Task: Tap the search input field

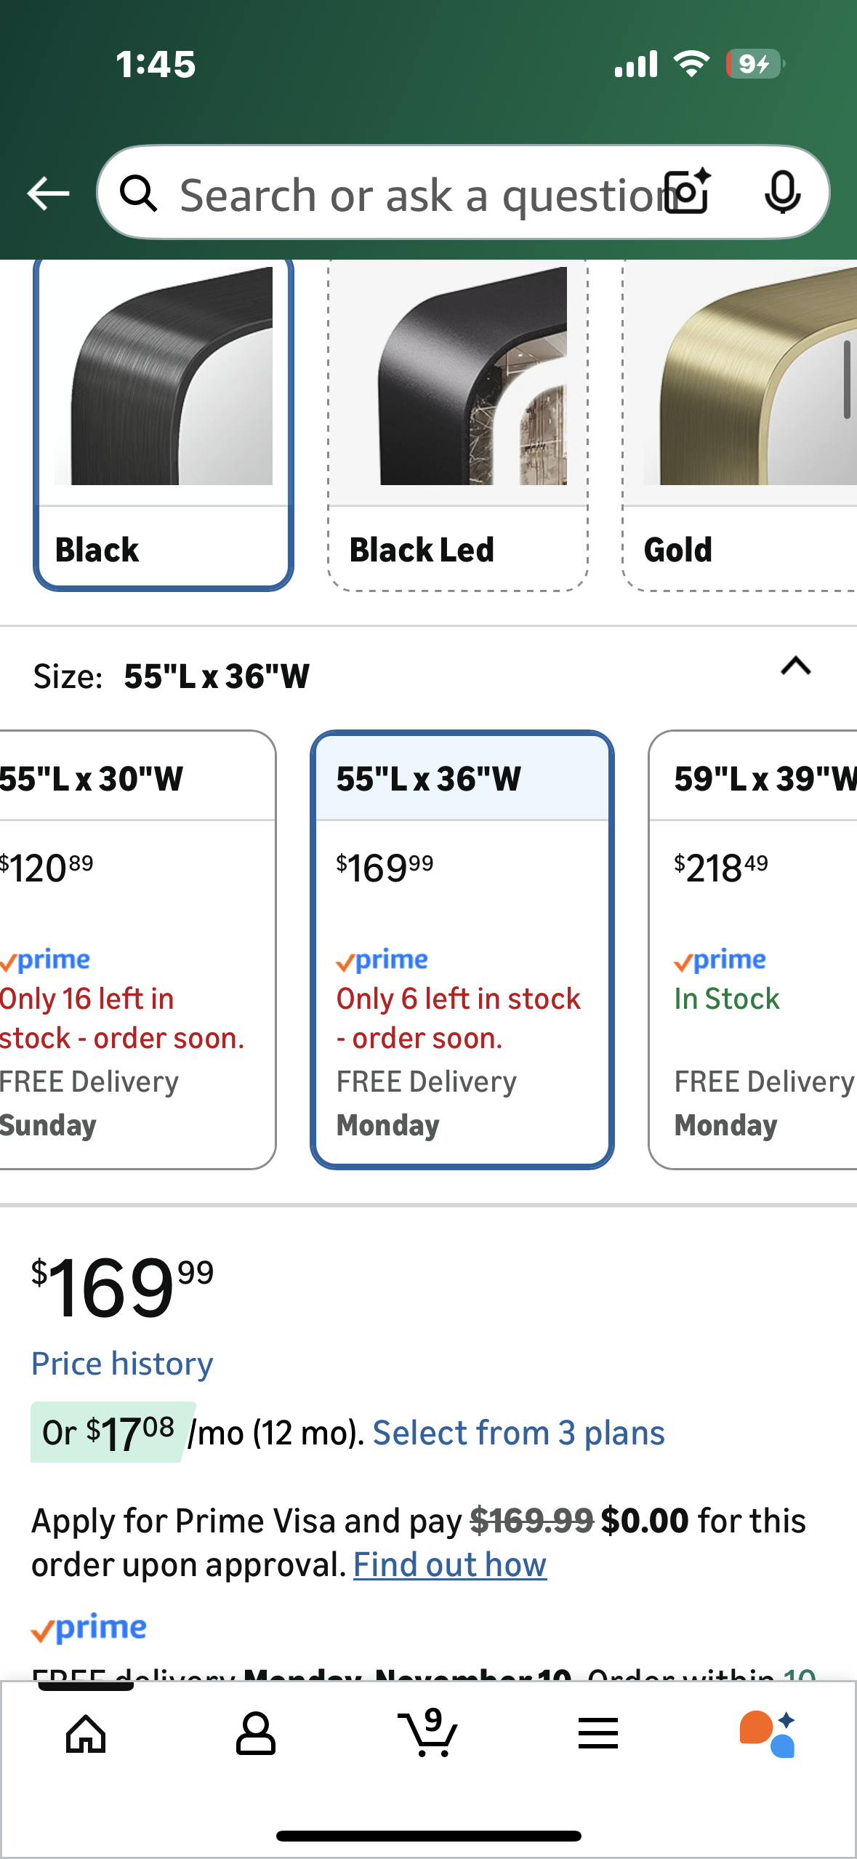Action: tap(414, 195)
